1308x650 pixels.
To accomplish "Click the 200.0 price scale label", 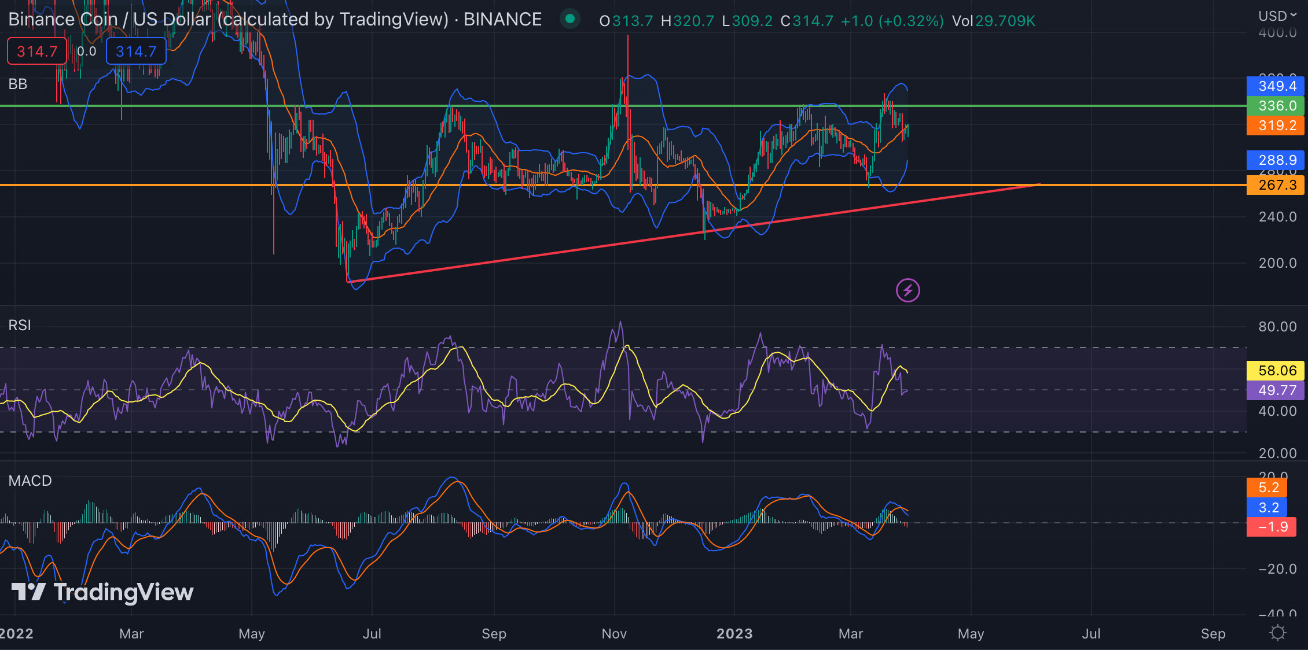I will tap(1277, 263).
